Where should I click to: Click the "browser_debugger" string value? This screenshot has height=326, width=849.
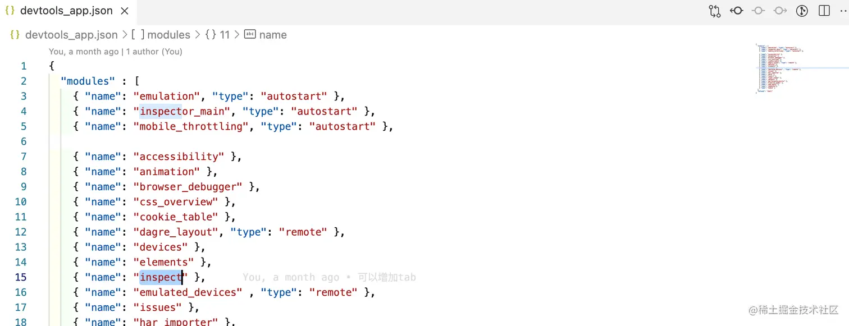coord(188,187)
